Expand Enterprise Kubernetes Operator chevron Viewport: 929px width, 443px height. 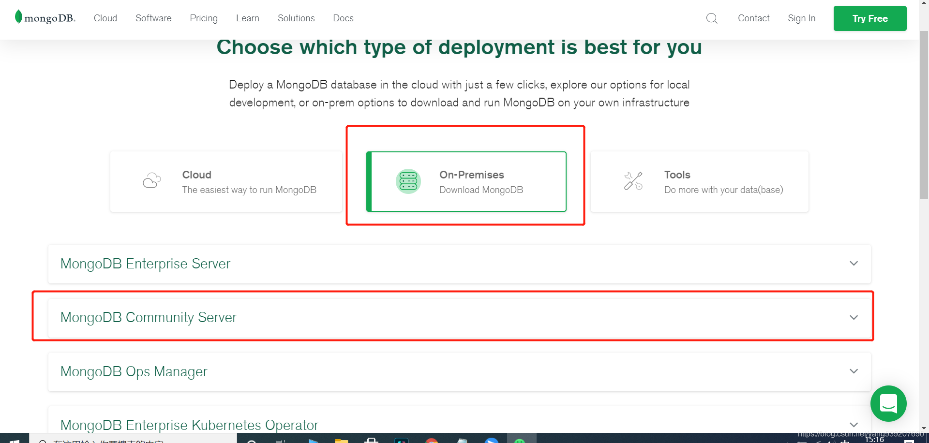(x=854, y=425)
